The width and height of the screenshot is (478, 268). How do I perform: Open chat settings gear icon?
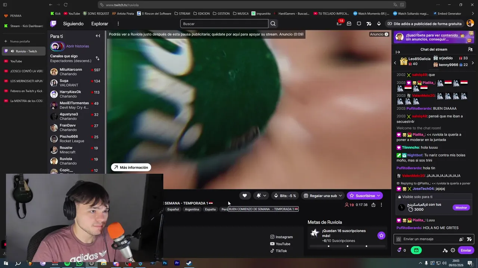[453, 250]
